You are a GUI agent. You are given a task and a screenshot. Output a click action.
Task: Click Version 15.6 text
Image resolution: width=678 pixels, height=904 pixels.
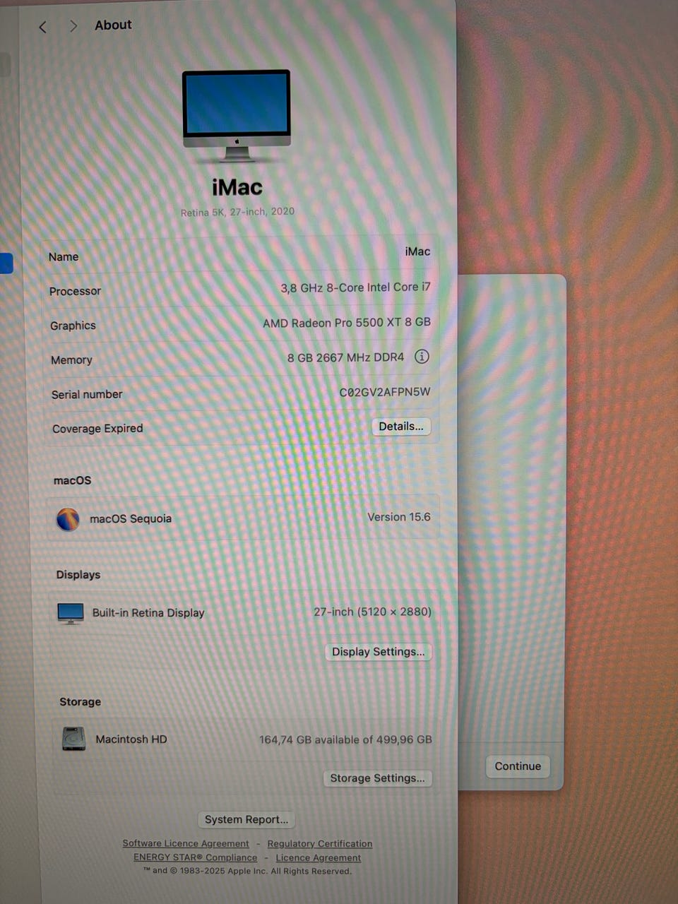399,517
